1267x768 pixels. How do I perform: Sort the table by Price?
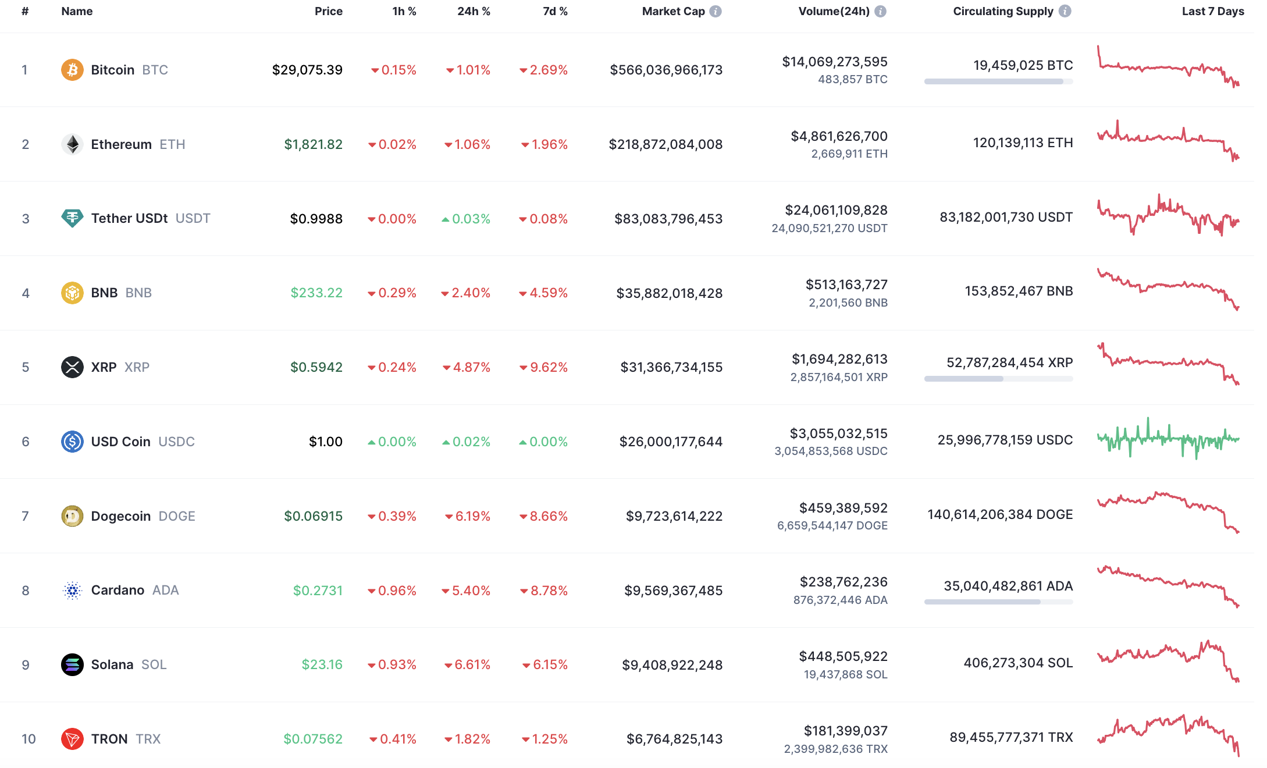[328, 10]
